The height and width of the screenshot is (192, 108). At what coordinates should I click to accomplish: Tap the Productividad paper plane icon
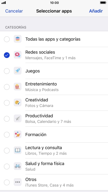tap(18, 119)
